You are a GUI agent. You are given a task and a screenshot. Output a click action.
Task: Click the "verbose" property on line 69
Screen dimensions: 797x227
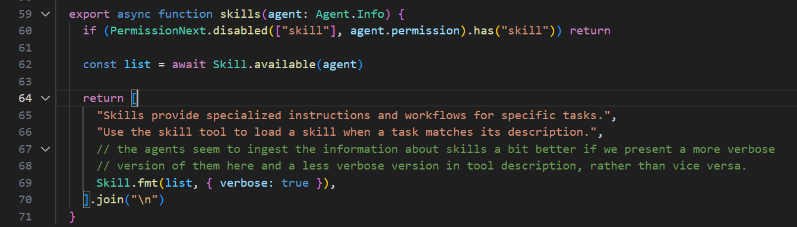coord(244,183)
